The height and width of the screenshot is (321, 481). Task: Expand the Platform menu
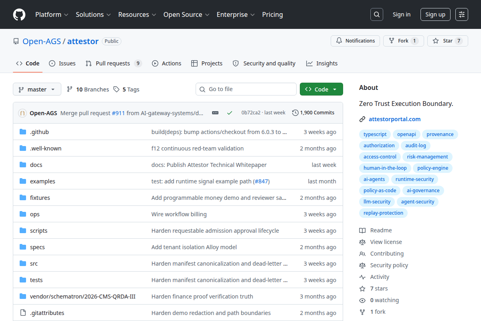52,14
